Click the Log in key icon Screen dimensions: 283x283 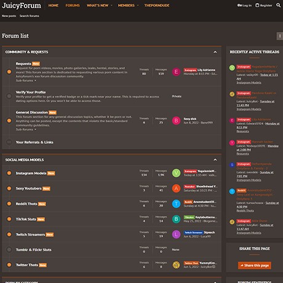pos(239,6)
